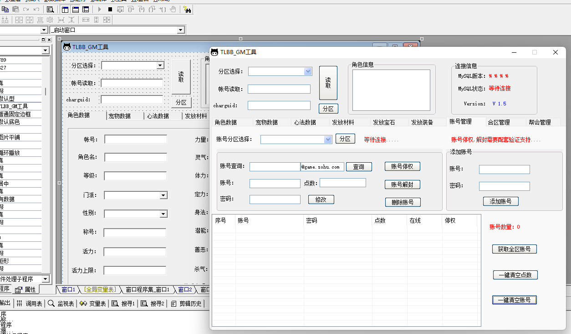This screenshot has height=334, width=571.
Task: Click the 账号查询 input field
Action: [275, 167]
